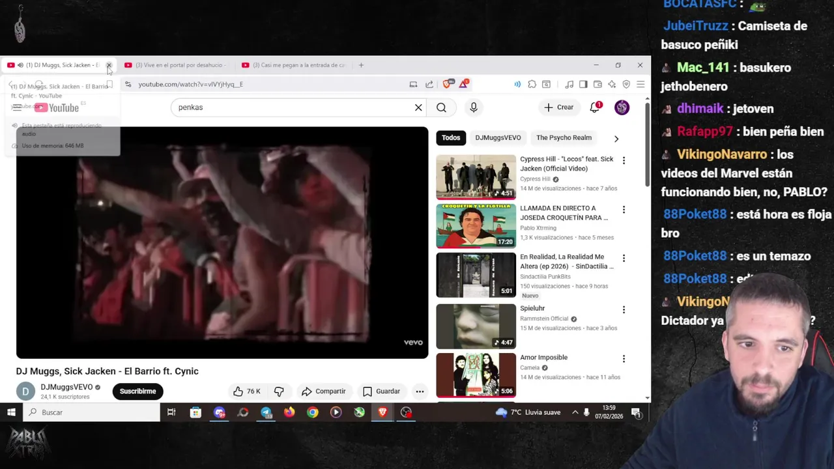Viewport: 834px width, 469px height.
Task: Open YouTube notifications bell
Action: pos(595,107)
